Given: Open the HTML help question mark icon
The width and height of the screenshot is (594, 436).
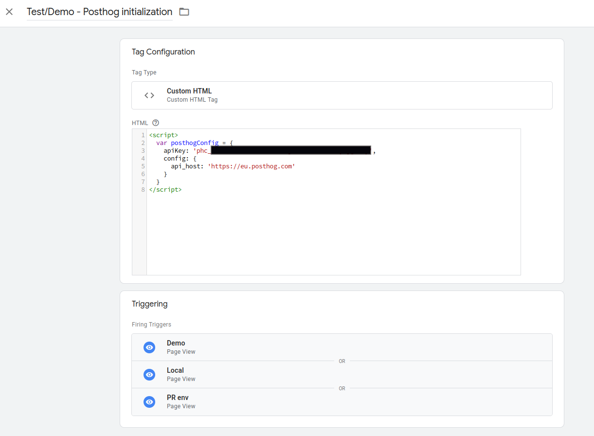Looking at the screenshot, I should pyautogui.click(x=156, y=123).
